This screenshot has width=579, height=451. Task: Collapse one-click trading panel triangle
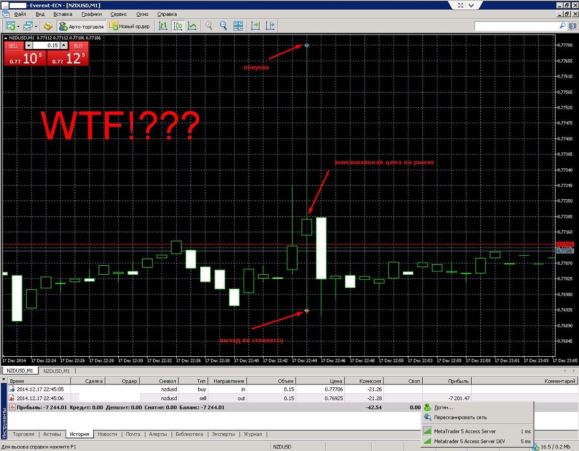click(x=6, y=38)
